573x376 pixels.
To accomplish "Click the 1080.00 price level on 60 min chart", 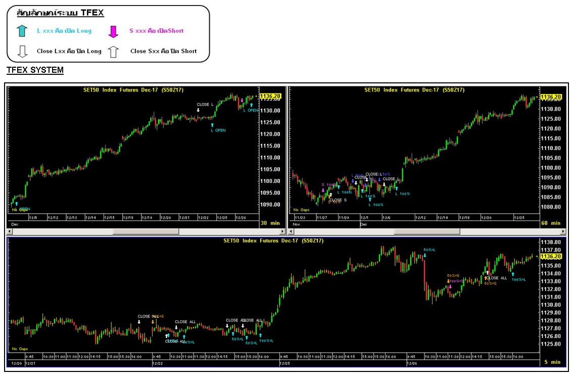I will (551, 207).
